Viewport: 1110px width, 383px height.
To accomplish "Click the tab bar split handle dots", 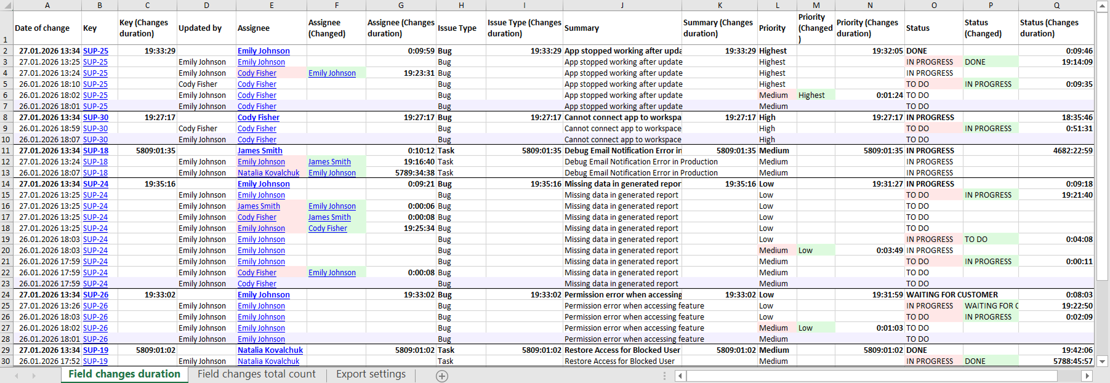I will pos(664,376).
